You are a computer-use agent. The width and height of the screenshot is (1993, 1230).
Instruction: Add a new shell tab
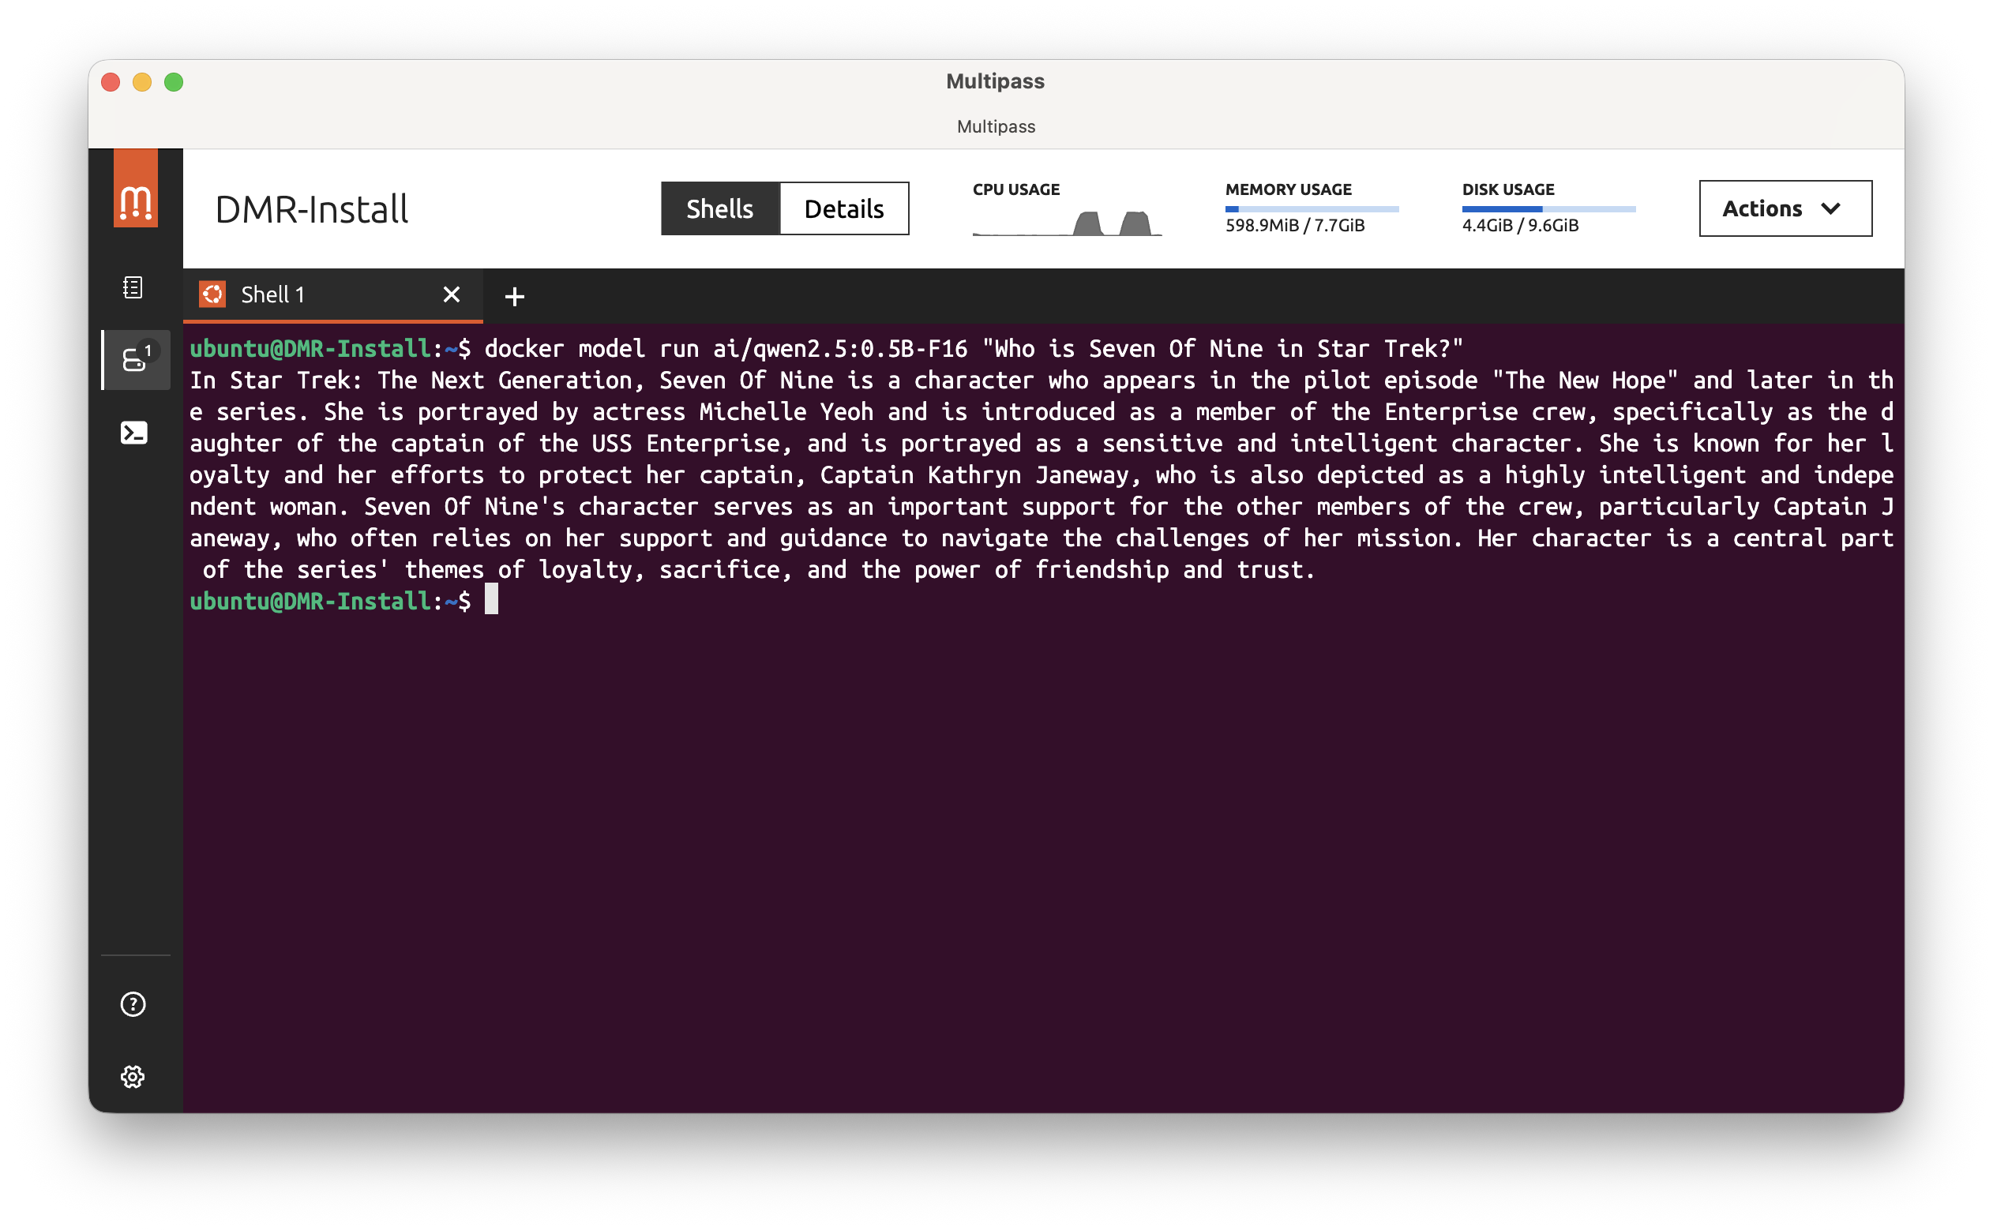(514, 296)
